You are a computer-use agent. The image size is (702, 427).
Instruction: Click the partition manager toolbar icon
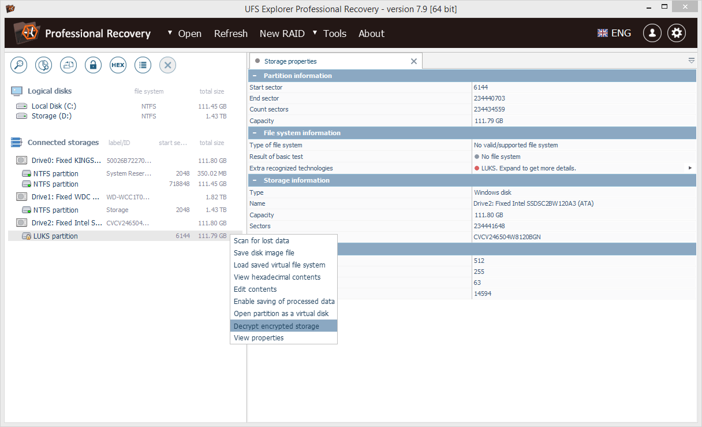pyautogui.click(x=69, y=65)
